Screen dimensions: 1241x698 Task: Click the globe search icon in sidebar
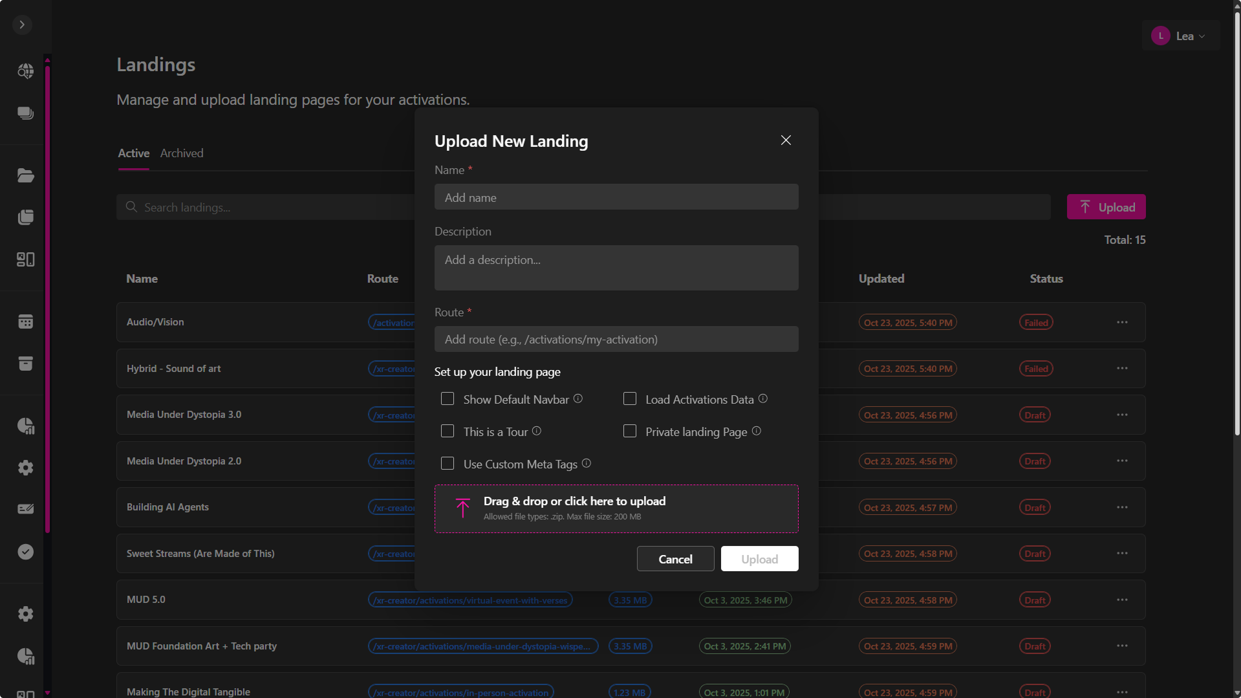25,71
